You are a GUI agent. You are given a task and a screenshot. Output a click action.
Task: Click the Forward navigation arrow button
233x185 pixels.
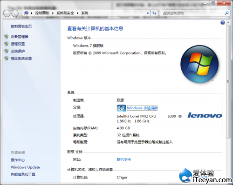pyautogui.click(x=15, y=13)
